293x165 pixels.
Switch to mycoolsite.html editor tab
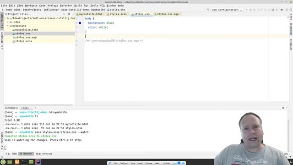point(91,14)
